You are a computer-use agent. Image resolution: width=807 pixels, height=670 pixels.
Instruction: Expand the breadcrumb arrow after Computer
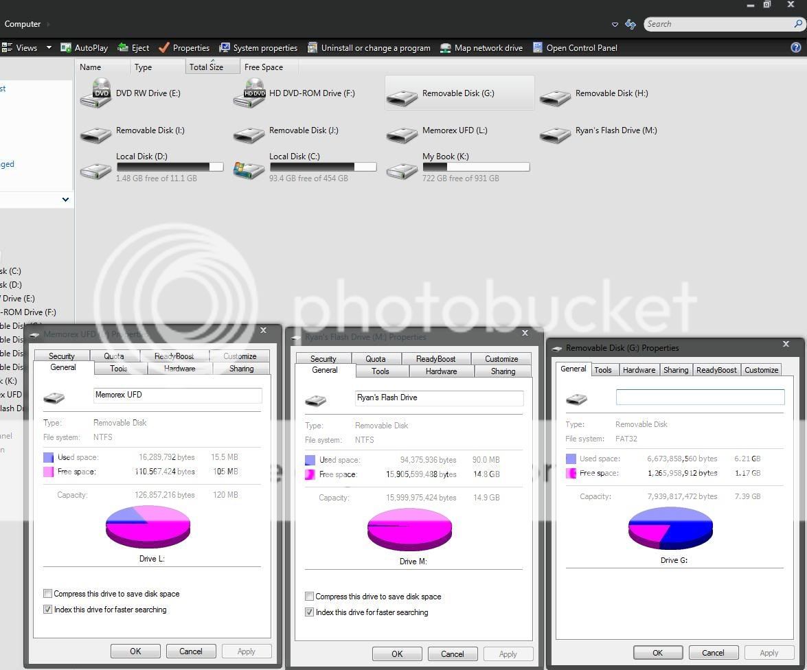tap(48, 24)
